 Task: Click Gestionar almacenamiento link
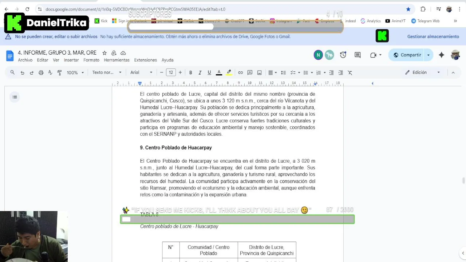tap(433, 36)
